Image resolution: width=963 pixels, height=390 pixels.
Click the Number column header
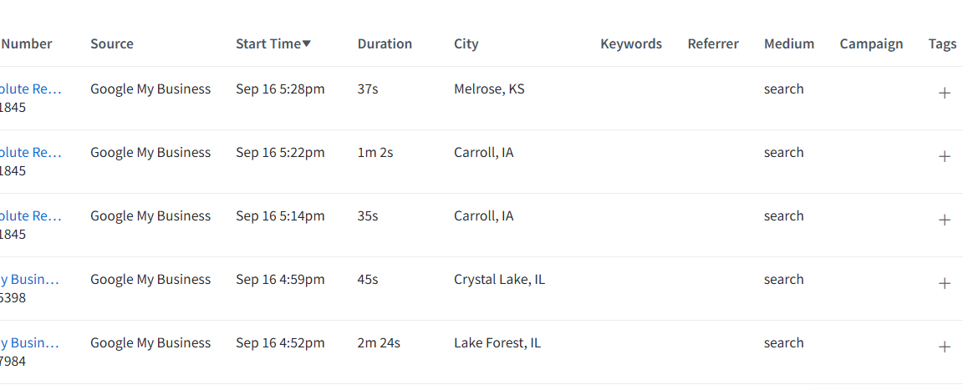(x=27, y=43)
